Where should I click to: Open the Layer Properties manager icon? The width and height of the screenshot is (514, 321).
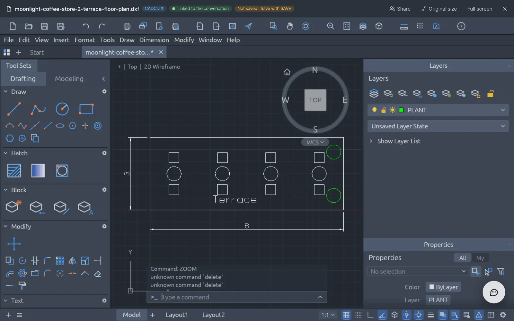(x=374, y=93)
